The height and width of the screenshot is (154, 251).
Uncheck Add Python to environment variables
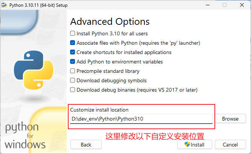pyautogui.click(x=73, y=62)
